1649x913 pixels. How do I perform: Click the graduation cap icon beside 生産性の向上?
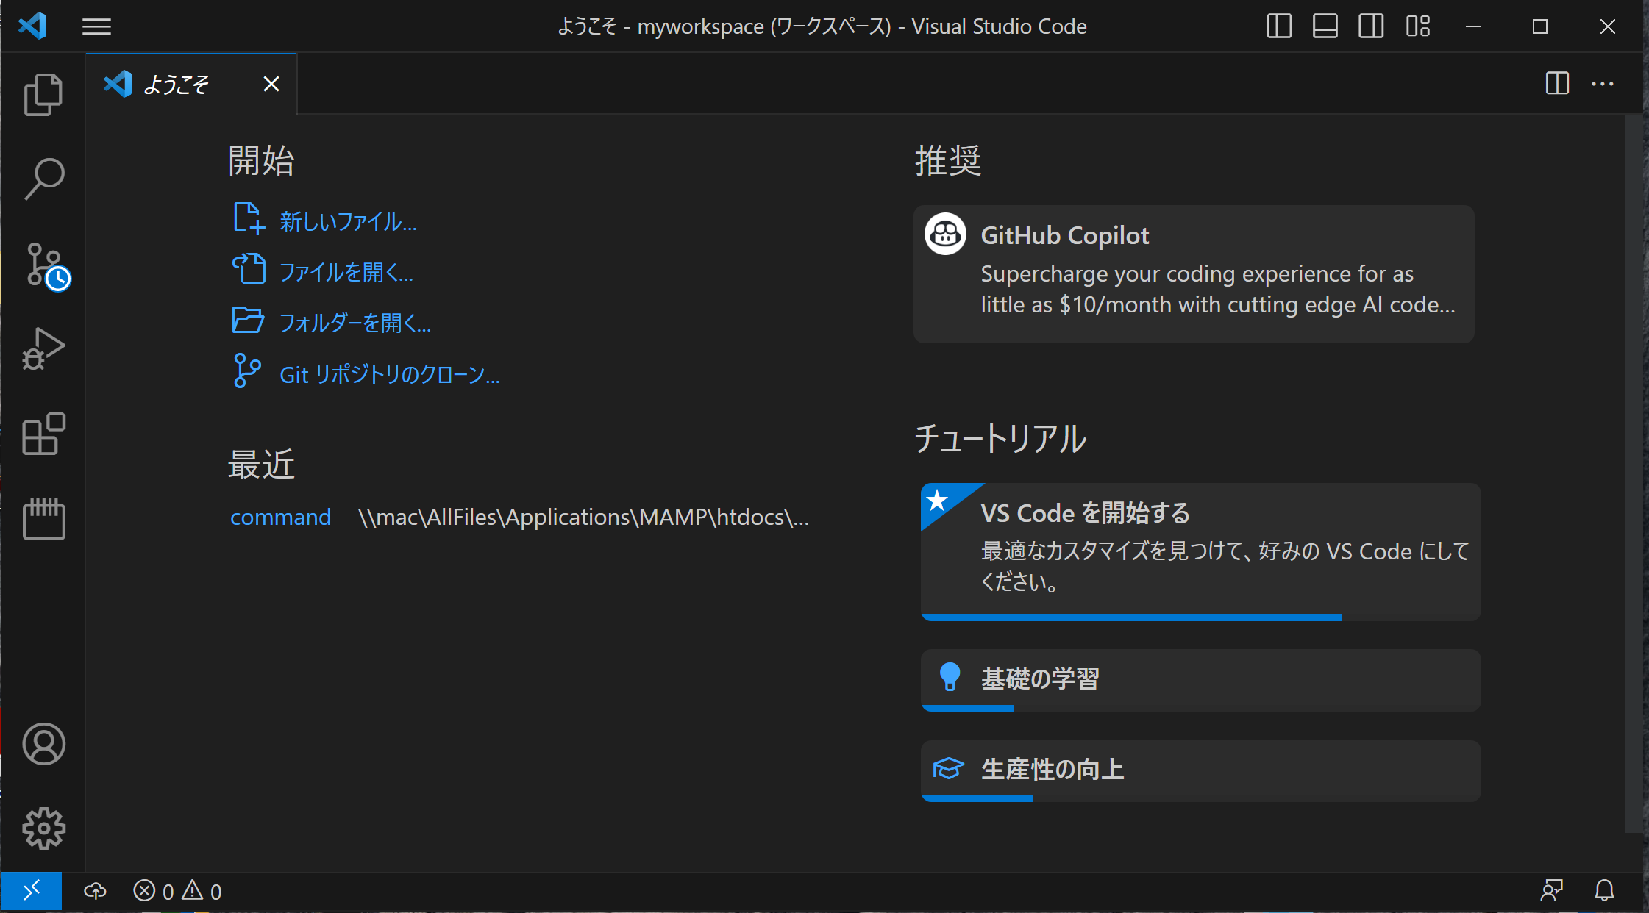948,768
